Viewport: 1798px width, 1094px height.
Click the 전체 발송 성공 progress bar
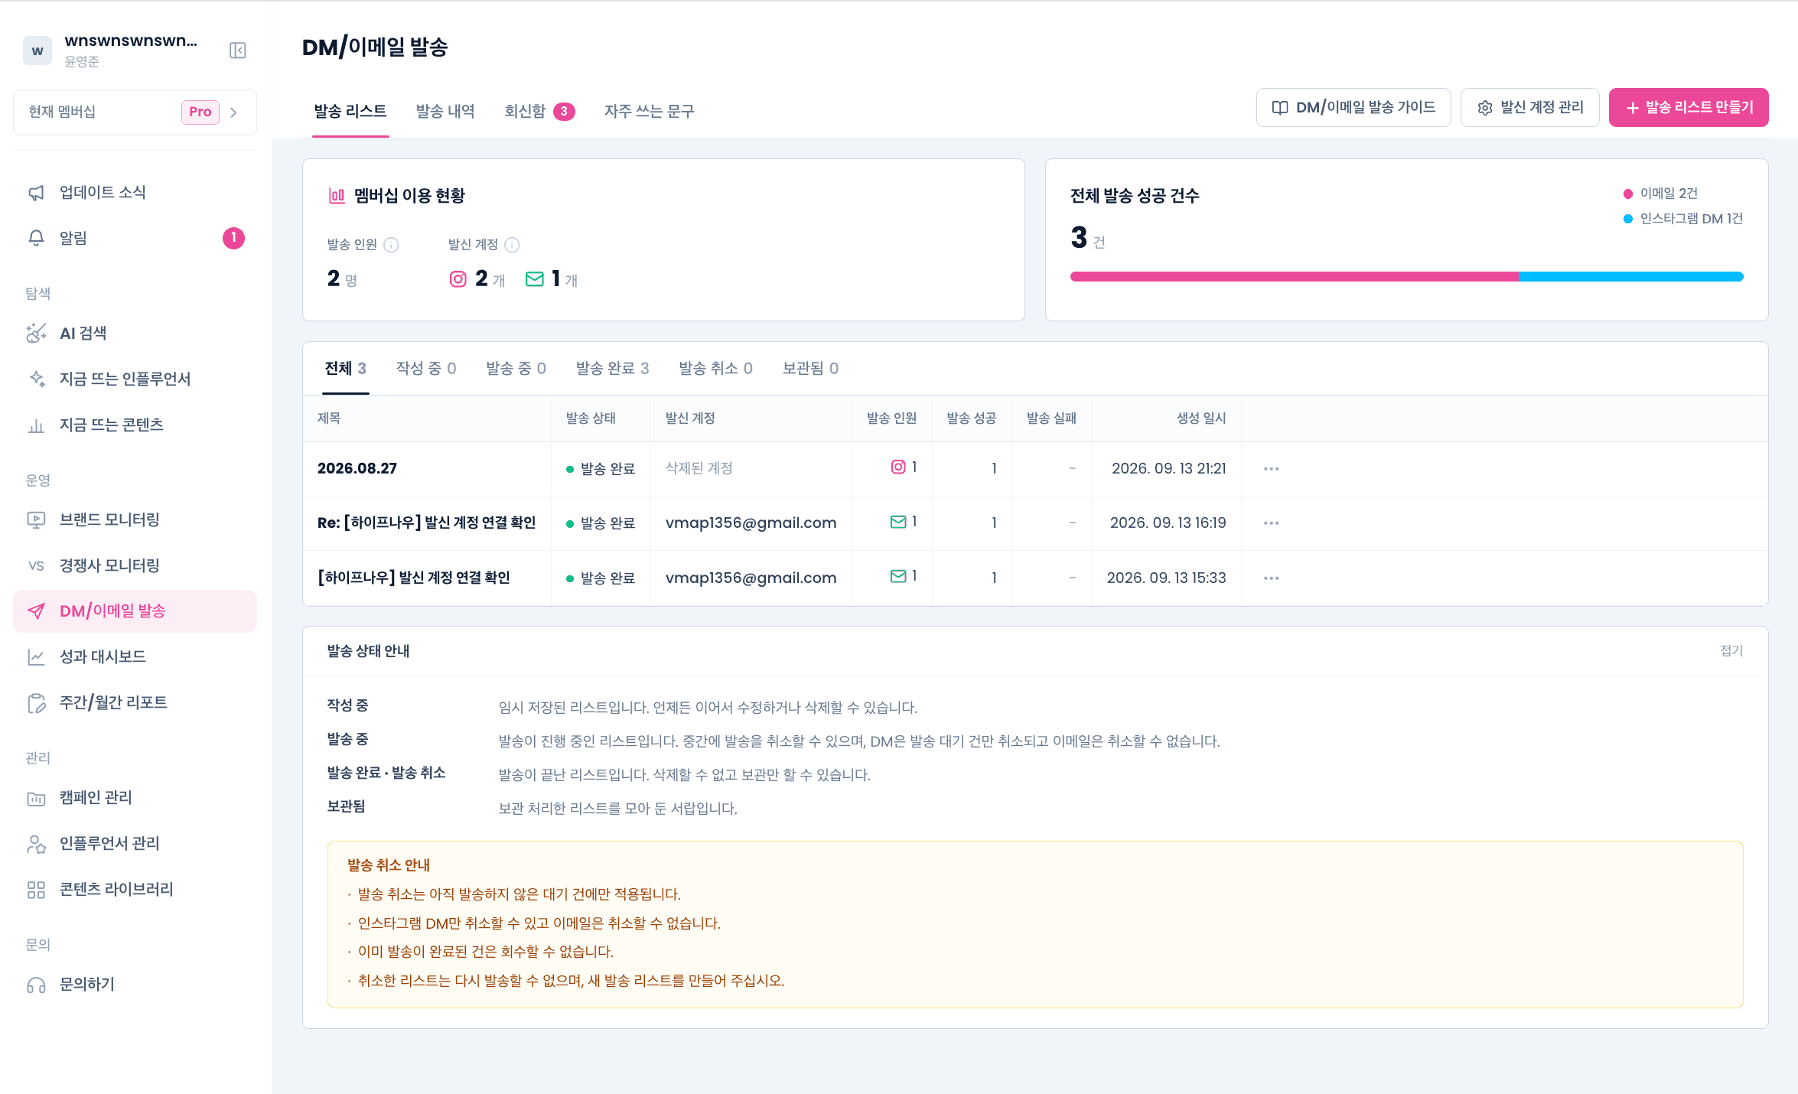coord(1406,277)
